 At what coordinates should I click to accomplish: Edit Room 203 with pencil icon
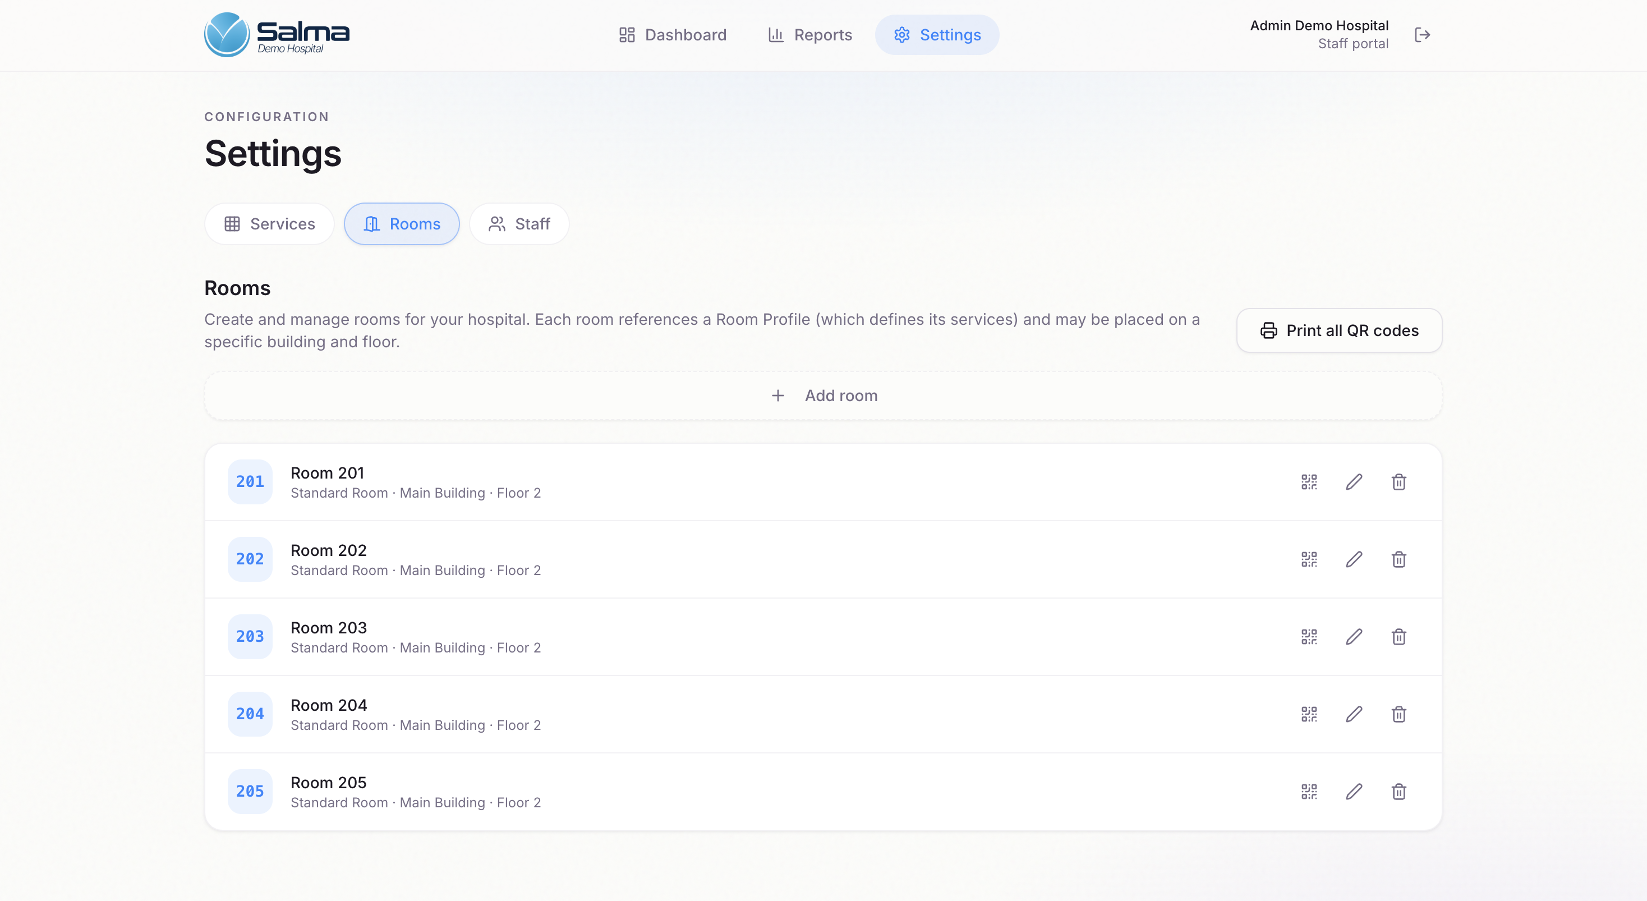(x=1354, y=636)
